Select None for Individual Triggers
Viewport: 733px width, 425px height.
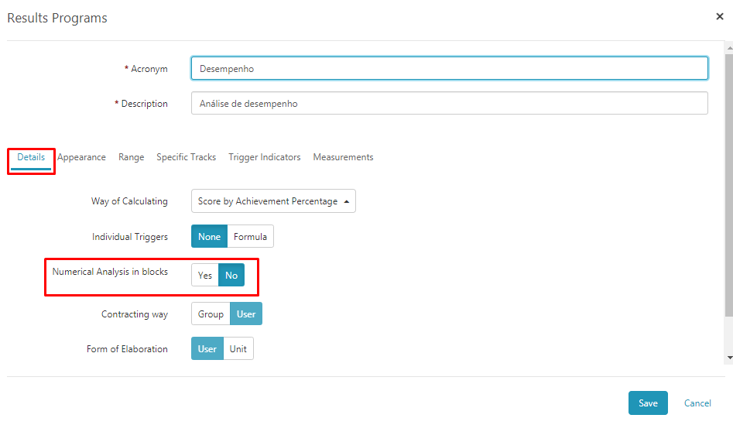(209, 237)
